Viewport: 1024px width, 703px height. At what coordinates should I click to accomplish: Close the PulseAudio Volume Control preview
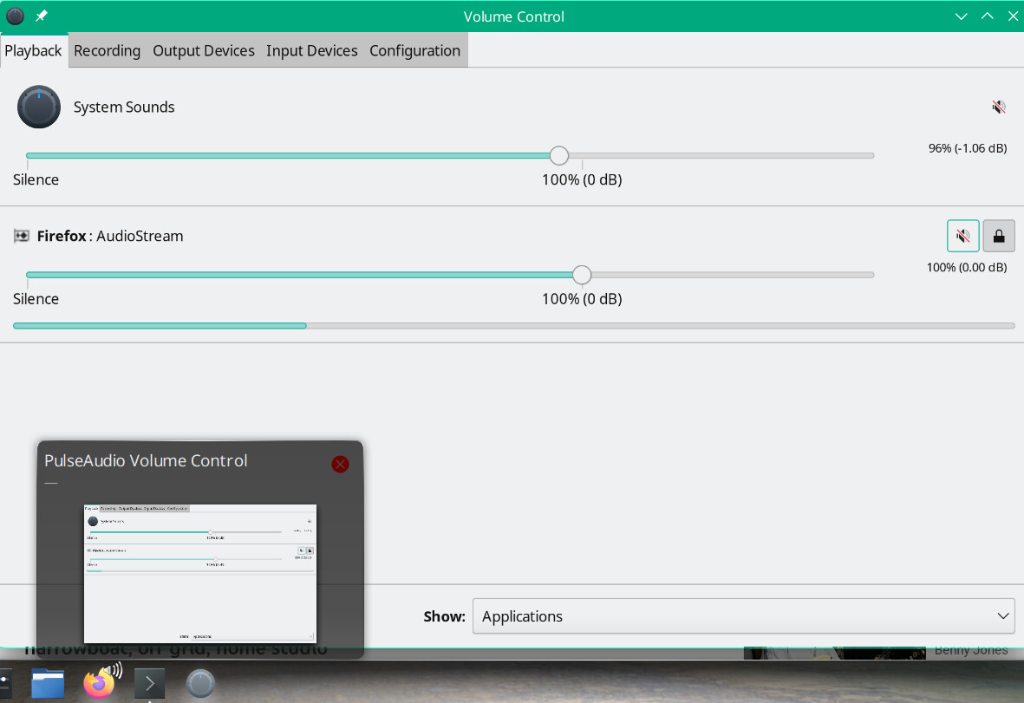[x=340, y=465]
